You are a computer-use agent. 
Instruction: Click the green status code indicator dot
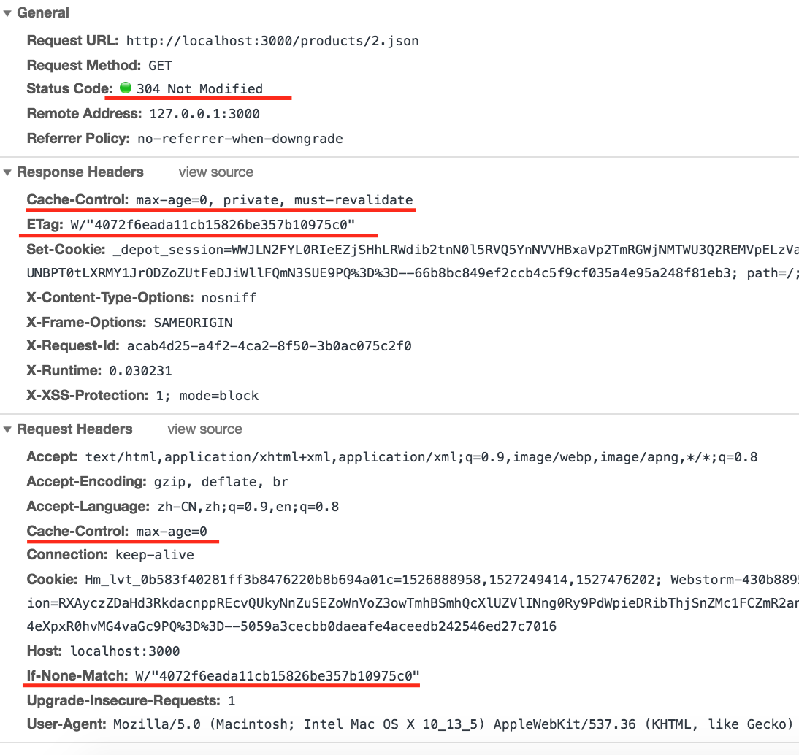coord(126,88)
